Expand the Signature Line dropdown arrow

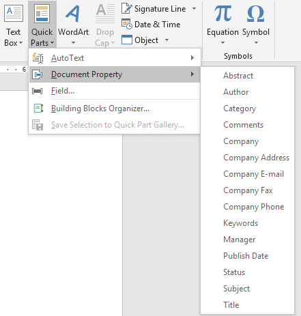(194, 9)
